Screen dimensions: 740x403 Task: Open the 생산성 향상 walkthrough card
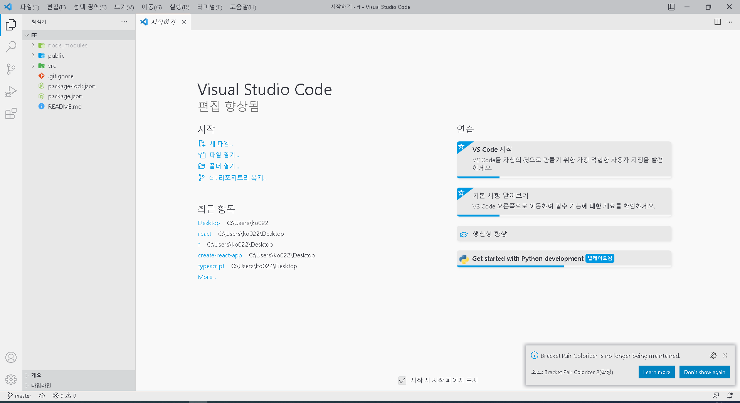click(564, 234)
